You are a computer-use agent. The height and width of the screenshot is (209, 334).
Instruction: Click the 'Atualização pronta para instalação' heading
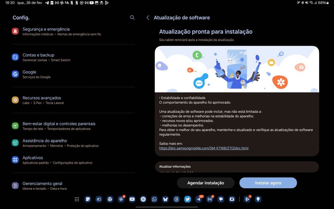click(x=206, y=32)
